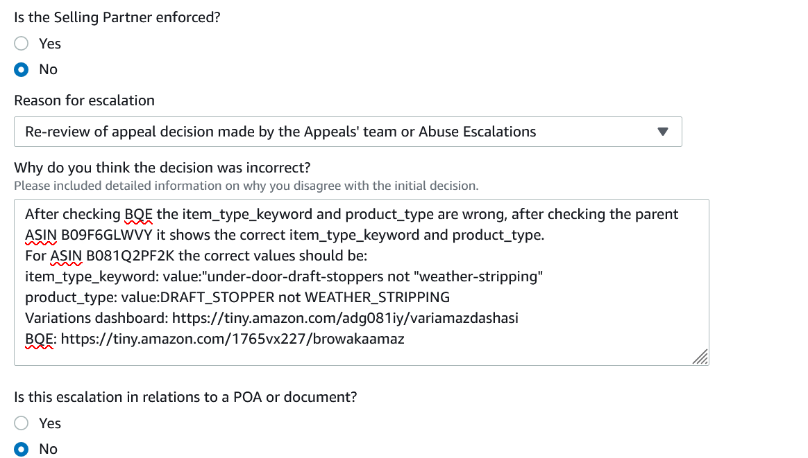Click the "Is this escalation in relations to a POA" label

185,397
